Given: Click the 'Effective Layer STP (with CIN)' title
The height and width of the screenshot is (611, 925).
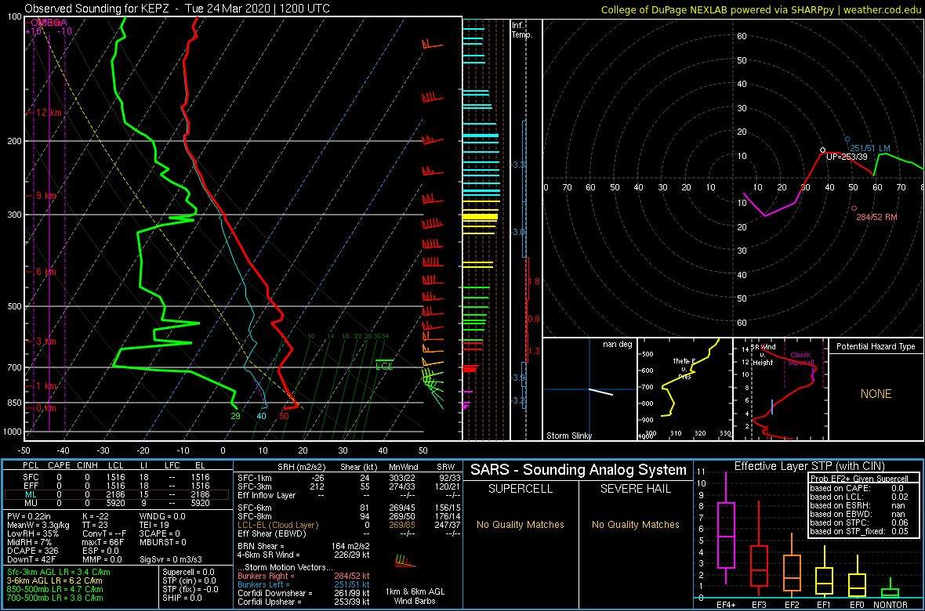Looking at the screenshot, I should pyautogui.click(x=808, y=466).
